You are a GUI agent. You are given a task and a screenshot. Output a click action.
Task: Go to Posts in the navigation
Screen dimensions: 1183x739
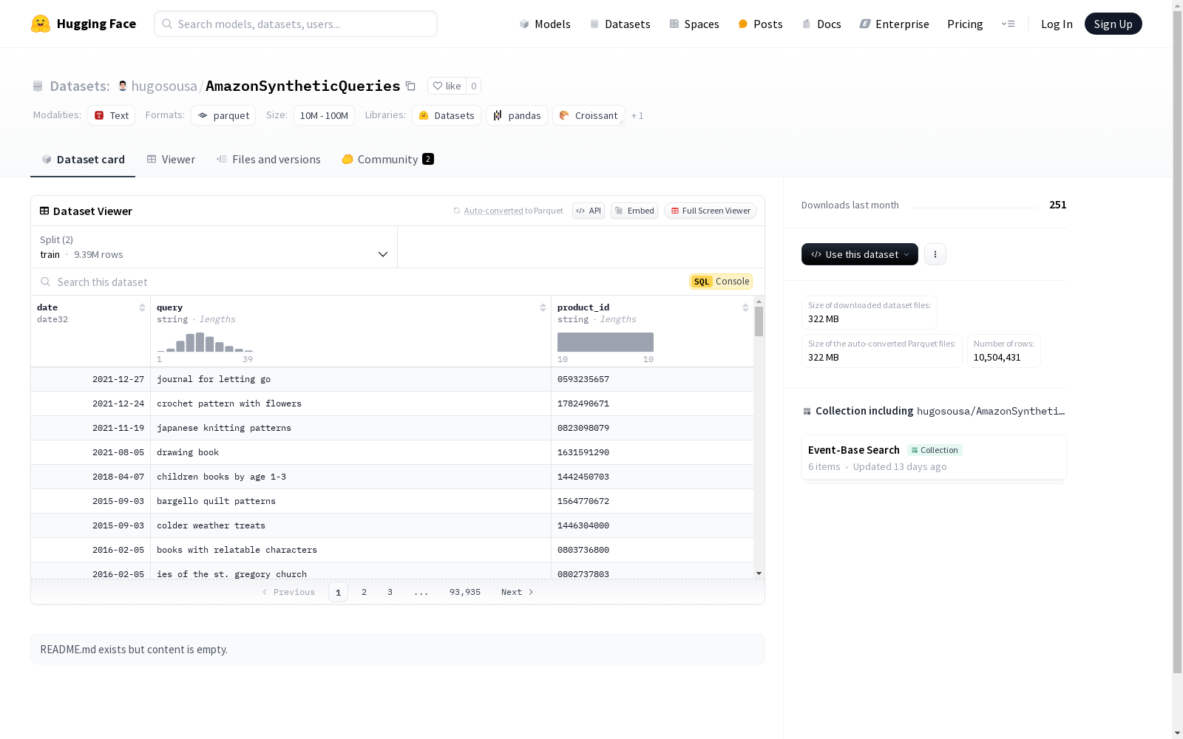click(x=760, y=24)
